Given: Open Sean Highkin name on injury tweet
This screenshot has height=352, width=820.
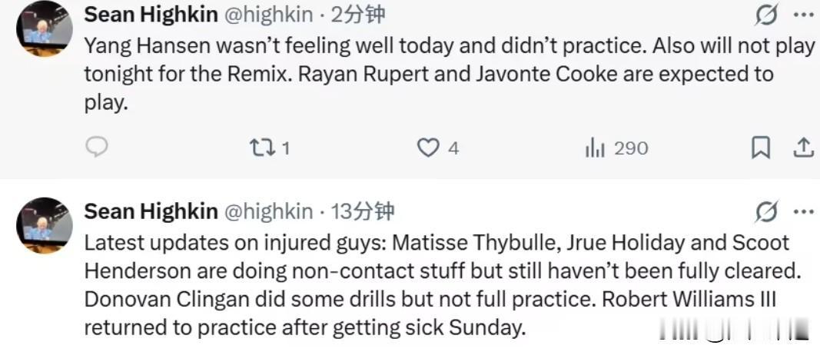Looking at the screenshot, I should [x=150, y=211].
